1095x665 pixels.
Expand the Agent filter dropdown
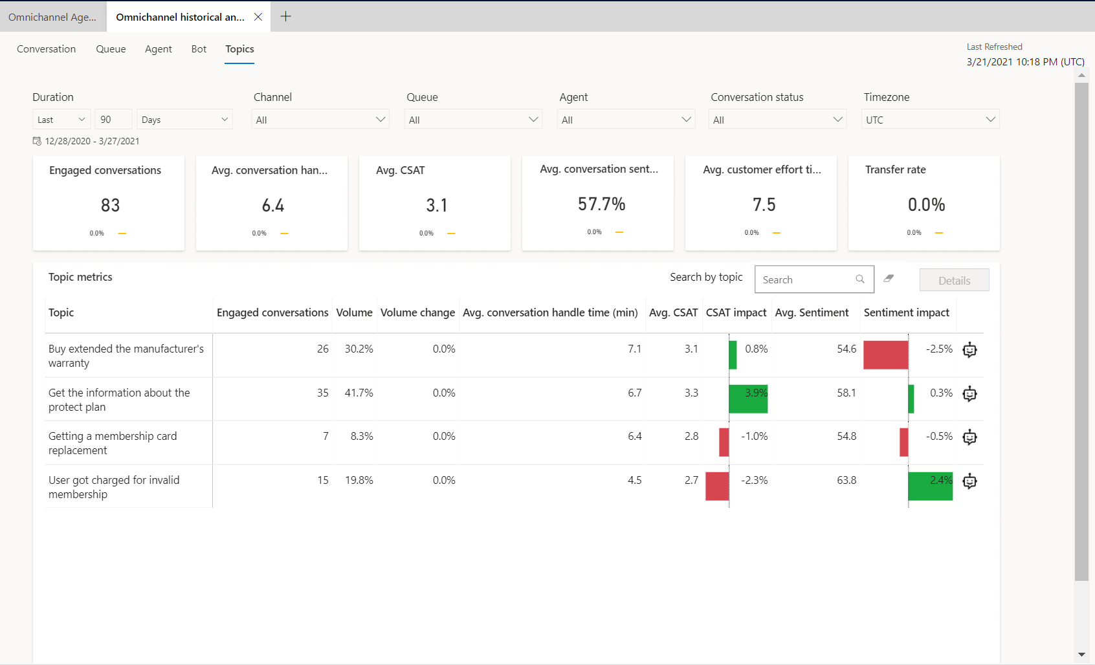tap(626, 120)
